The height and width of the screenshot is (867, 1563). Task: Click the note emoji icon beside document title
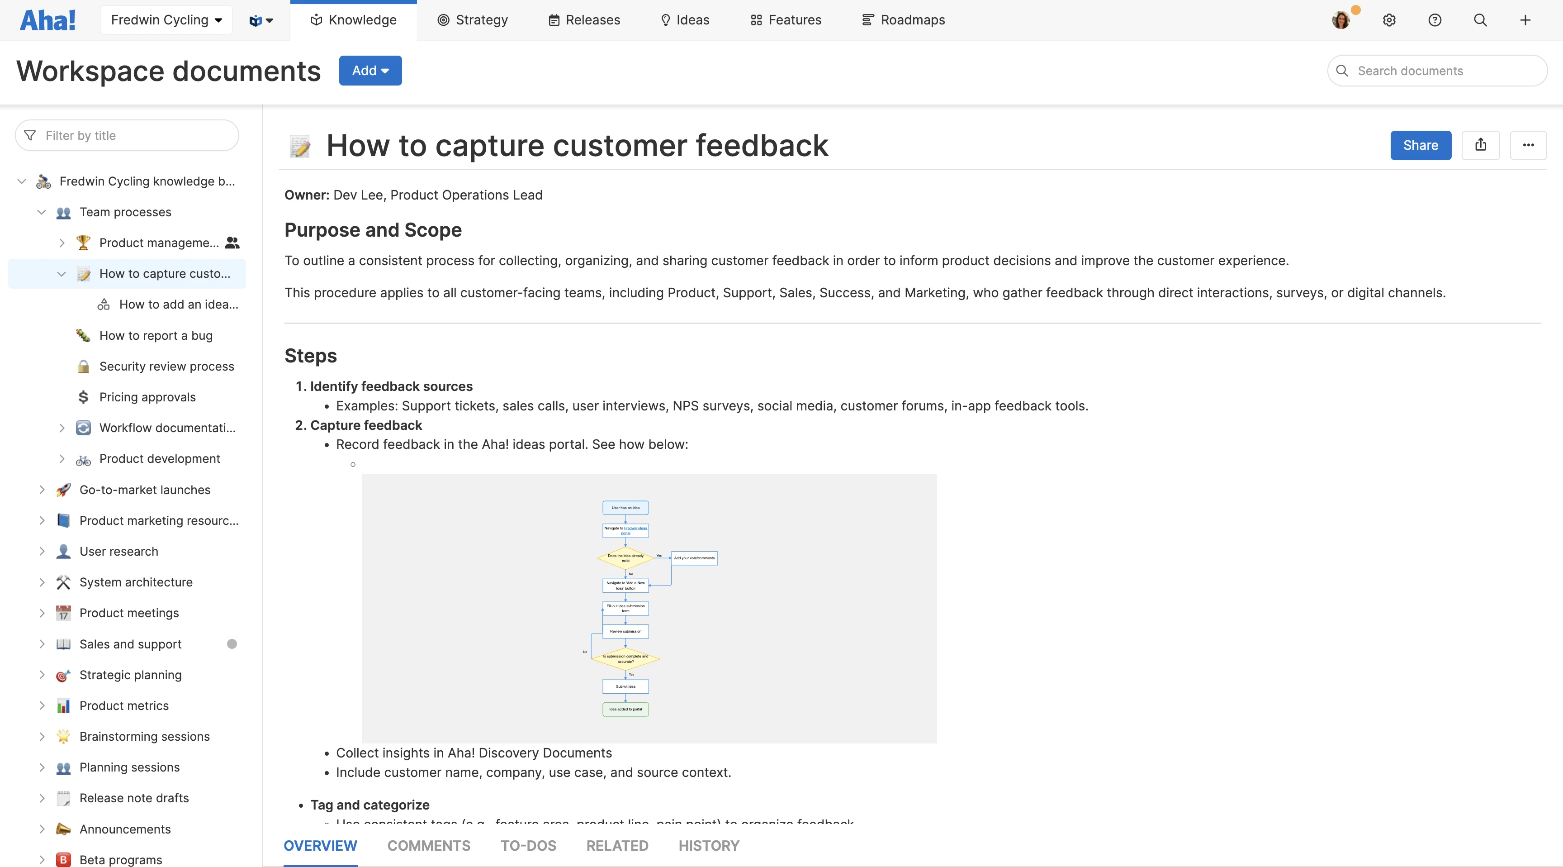[300, 146]
